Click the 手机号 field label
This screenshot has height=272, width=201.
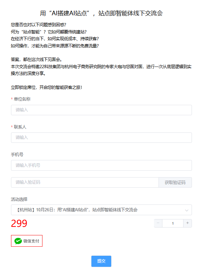coord(17,155)
